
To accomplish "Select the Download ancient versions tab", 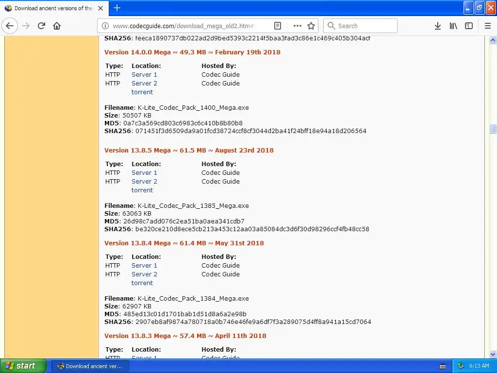I will click(x=54, y=8).
